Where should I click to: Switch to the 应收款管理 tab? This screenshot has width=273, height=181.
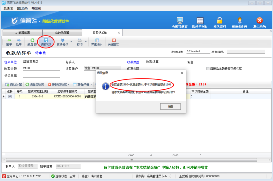[x=62, y=33]
